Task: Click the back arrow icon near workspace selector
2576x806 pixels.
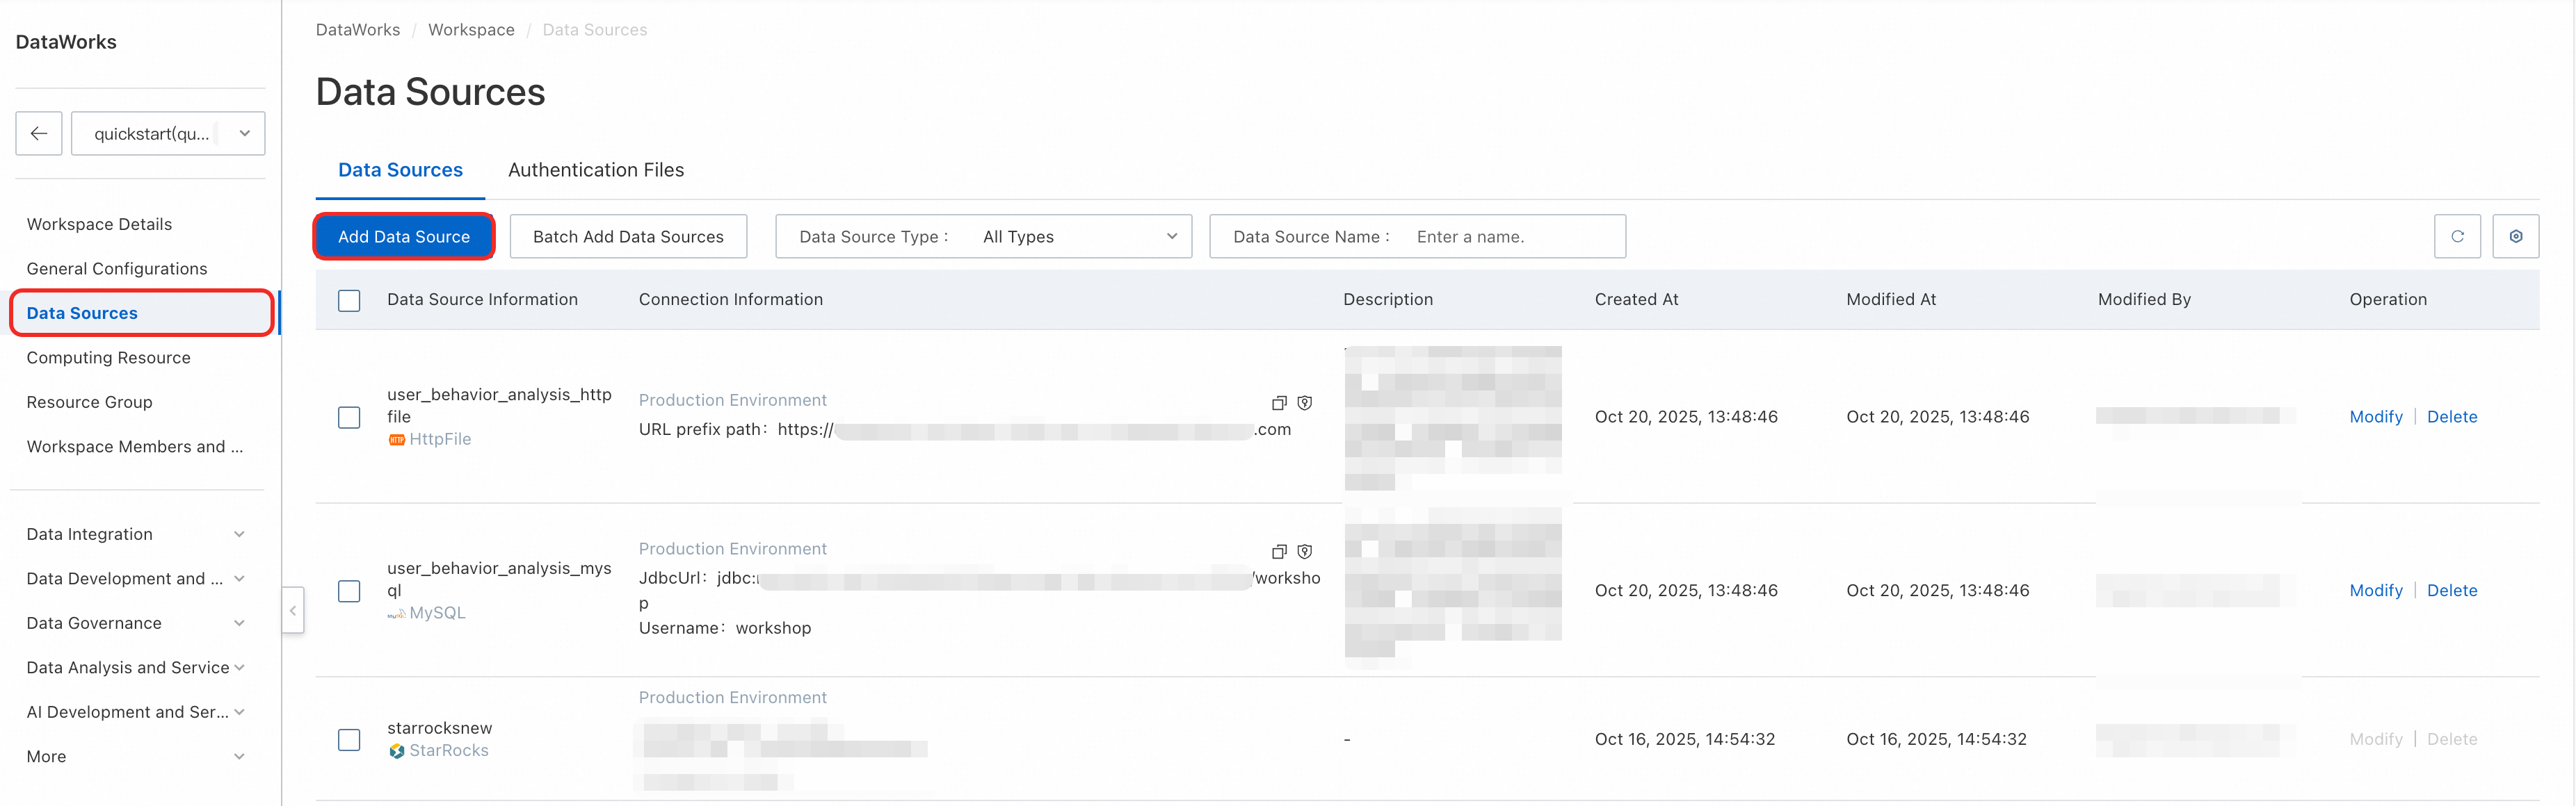Action: [39, 133]
